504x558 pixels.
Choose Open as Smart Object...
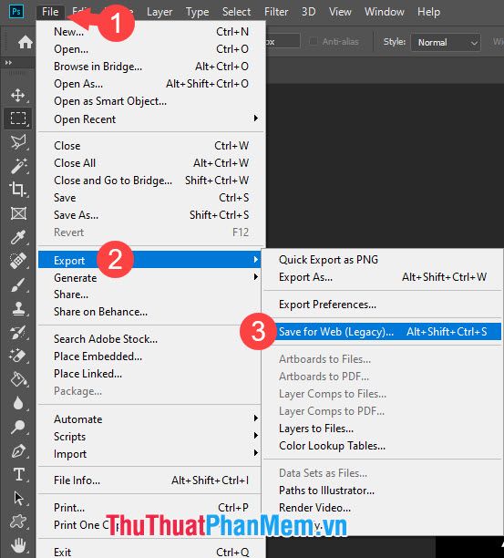150,101
